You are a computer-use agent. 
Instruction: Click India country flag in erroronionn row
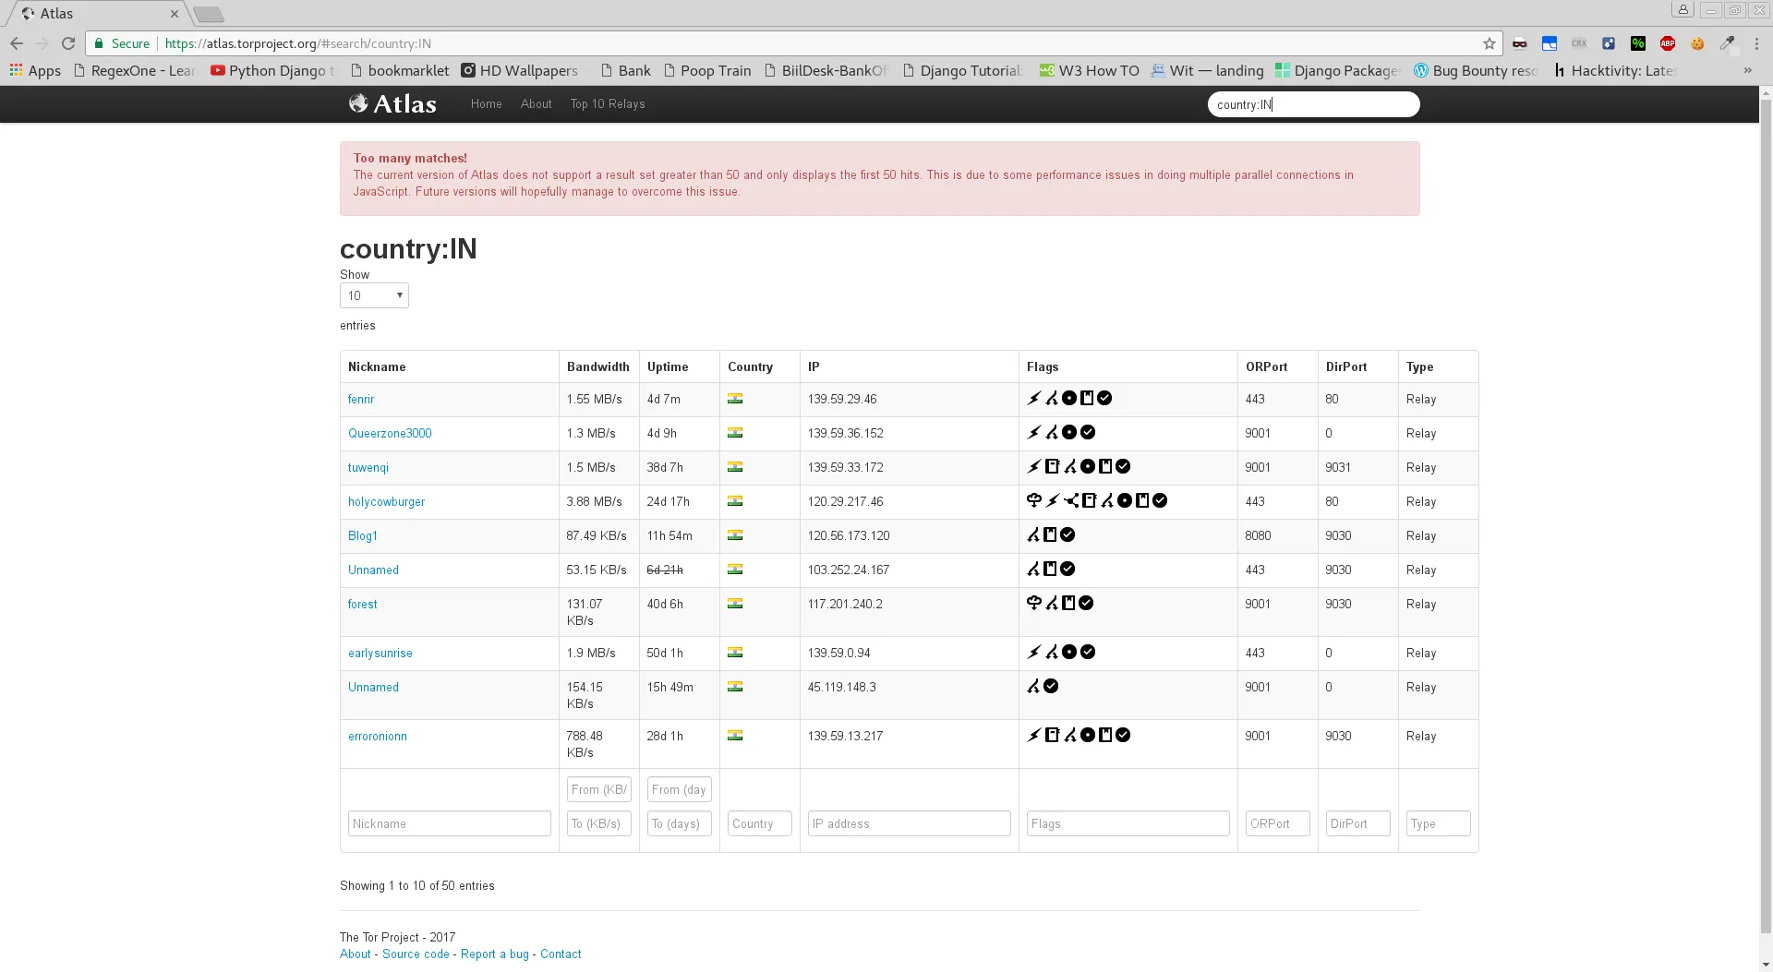click(735, 736)
